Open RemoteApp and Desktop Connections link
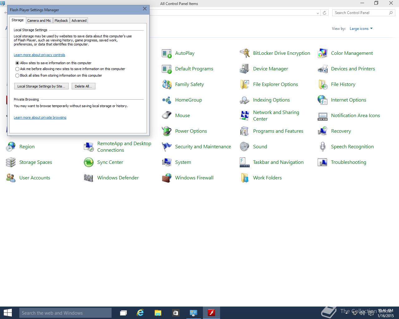The image size is (399, 319). tap(124, 147)
